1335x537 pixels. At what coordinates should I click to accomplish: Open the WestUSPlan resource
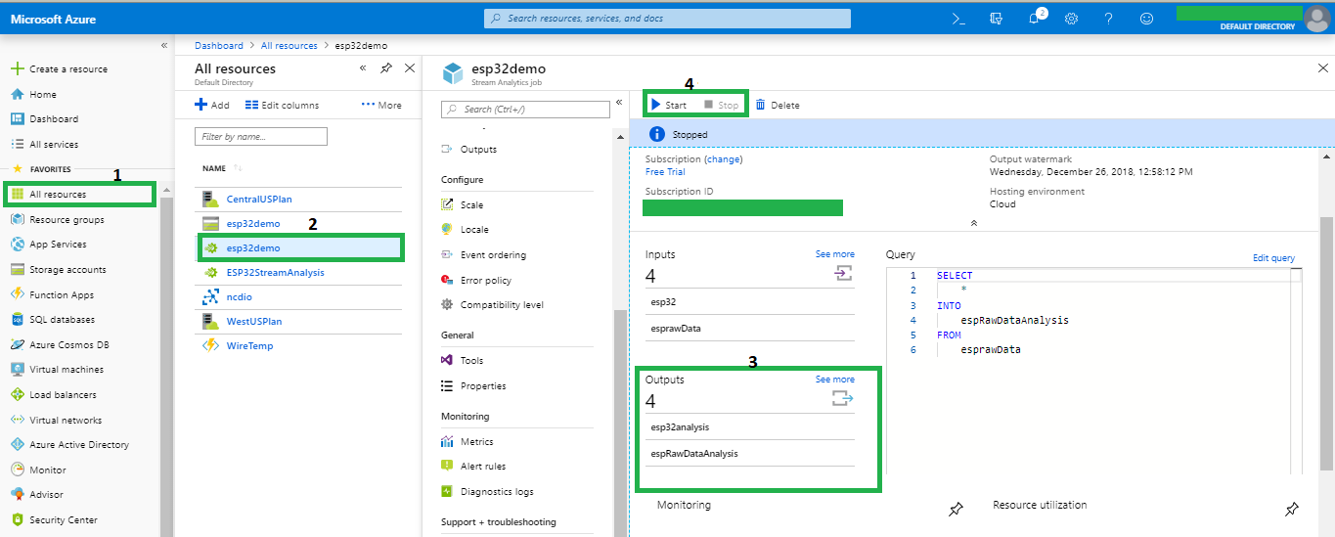point(254,322)
